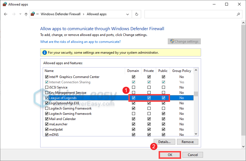Select the mDNS row name

54,134
